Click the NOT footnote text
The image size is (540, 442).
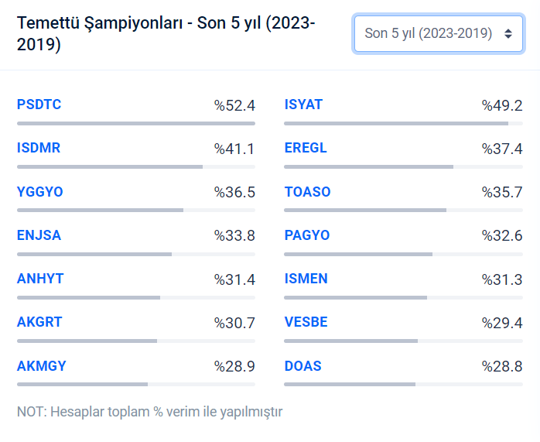click(149, 411)
